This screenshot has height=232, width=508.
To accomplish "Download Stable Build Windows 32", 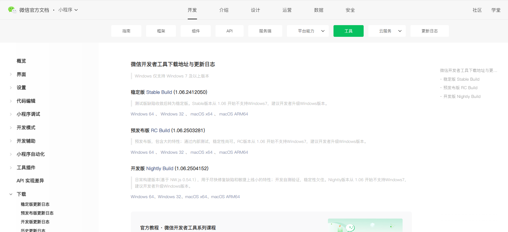I will [x=172, y=114].
